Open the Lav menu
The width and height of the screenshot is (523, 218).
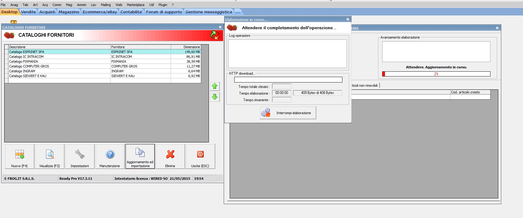94,5
